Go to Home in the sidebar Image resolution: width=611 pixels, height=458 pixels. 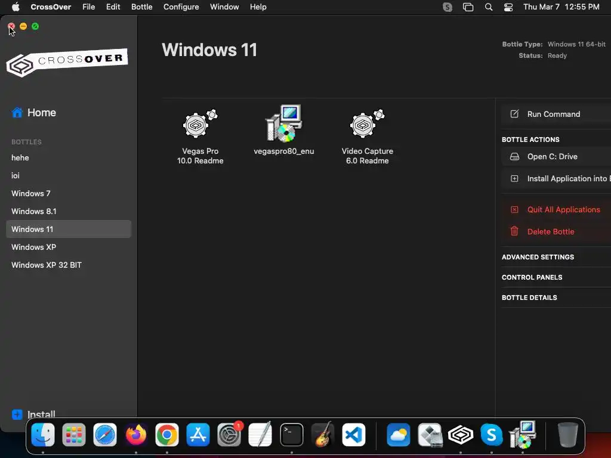34,113
